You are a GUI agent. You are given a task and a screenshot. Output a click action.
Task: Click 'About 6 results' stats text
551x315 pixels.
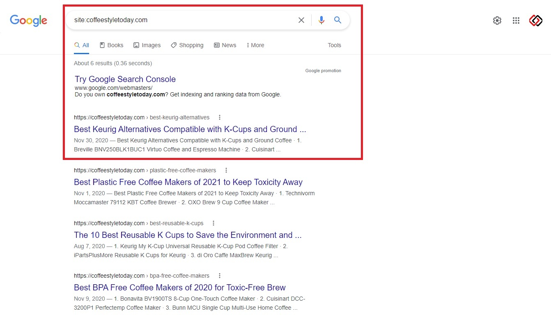(x=113, y=63)
